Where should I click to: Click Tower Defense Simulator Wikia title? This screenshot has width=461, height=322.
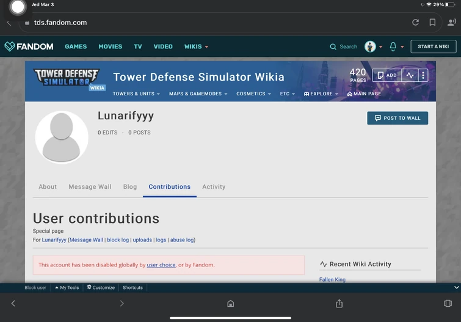pyautogui.click(x=198, y=77)
